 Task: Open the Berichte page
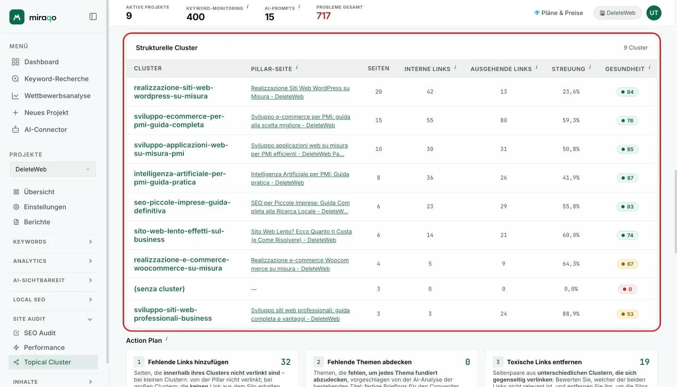point(53,222)
